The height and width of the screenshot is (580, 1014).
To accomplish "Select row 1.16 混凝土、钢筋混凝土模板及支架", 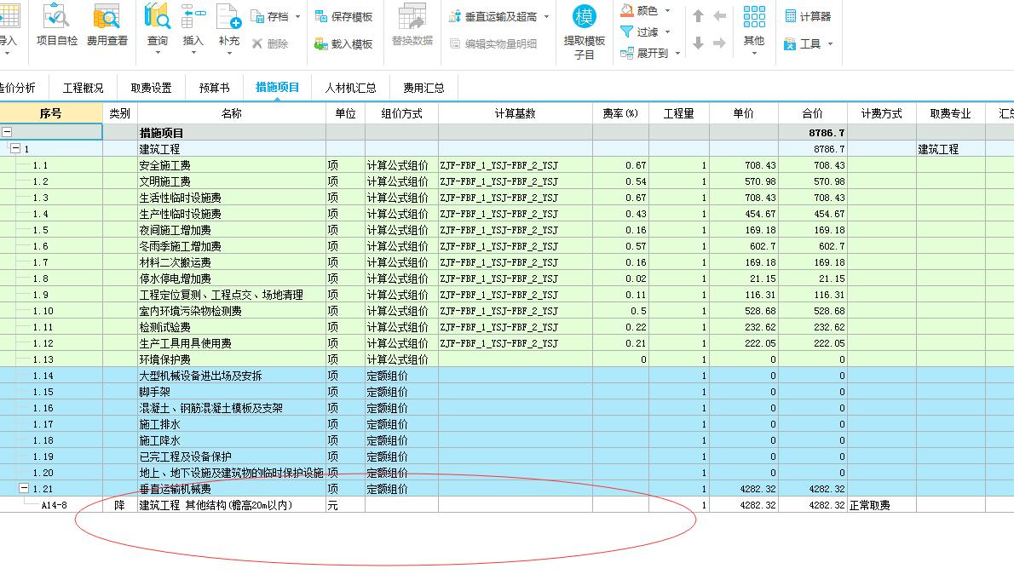I will [210, 408].
